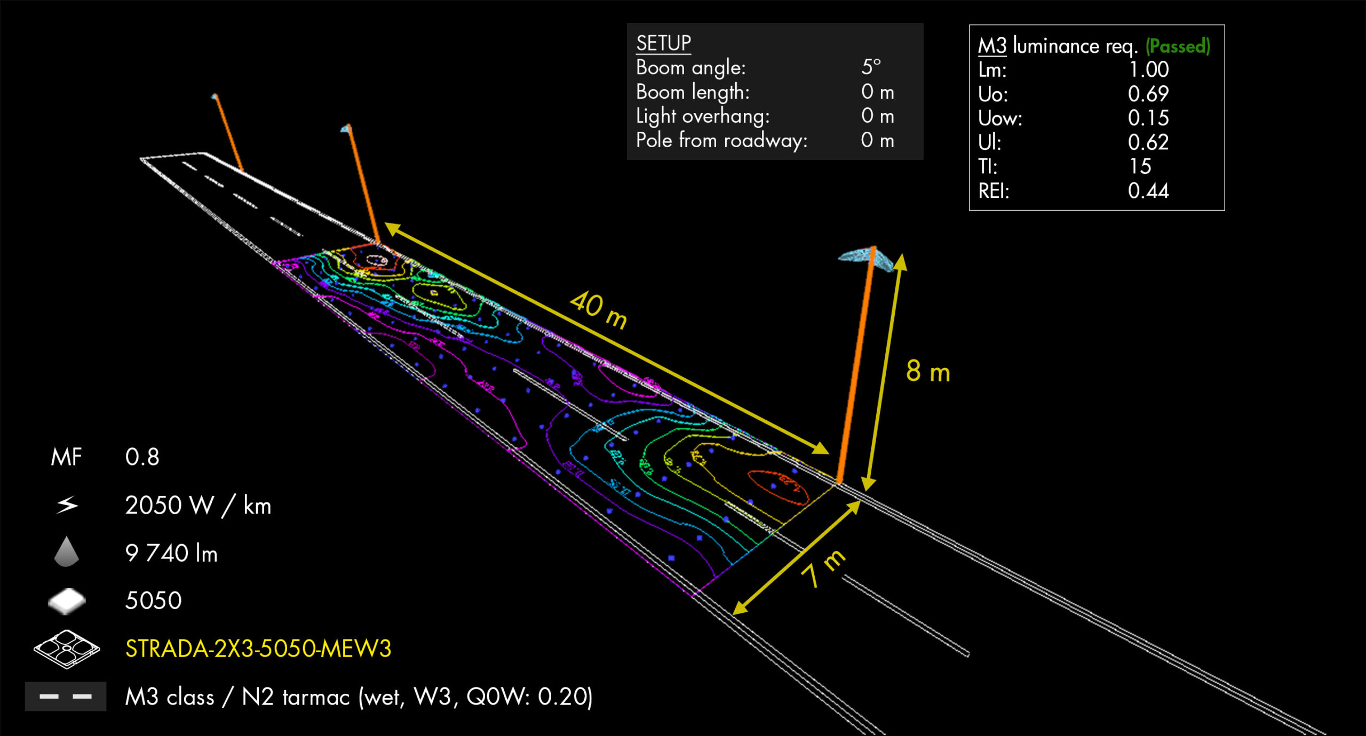
Task: Click the SETUP heading
Action: coord(663,43)
